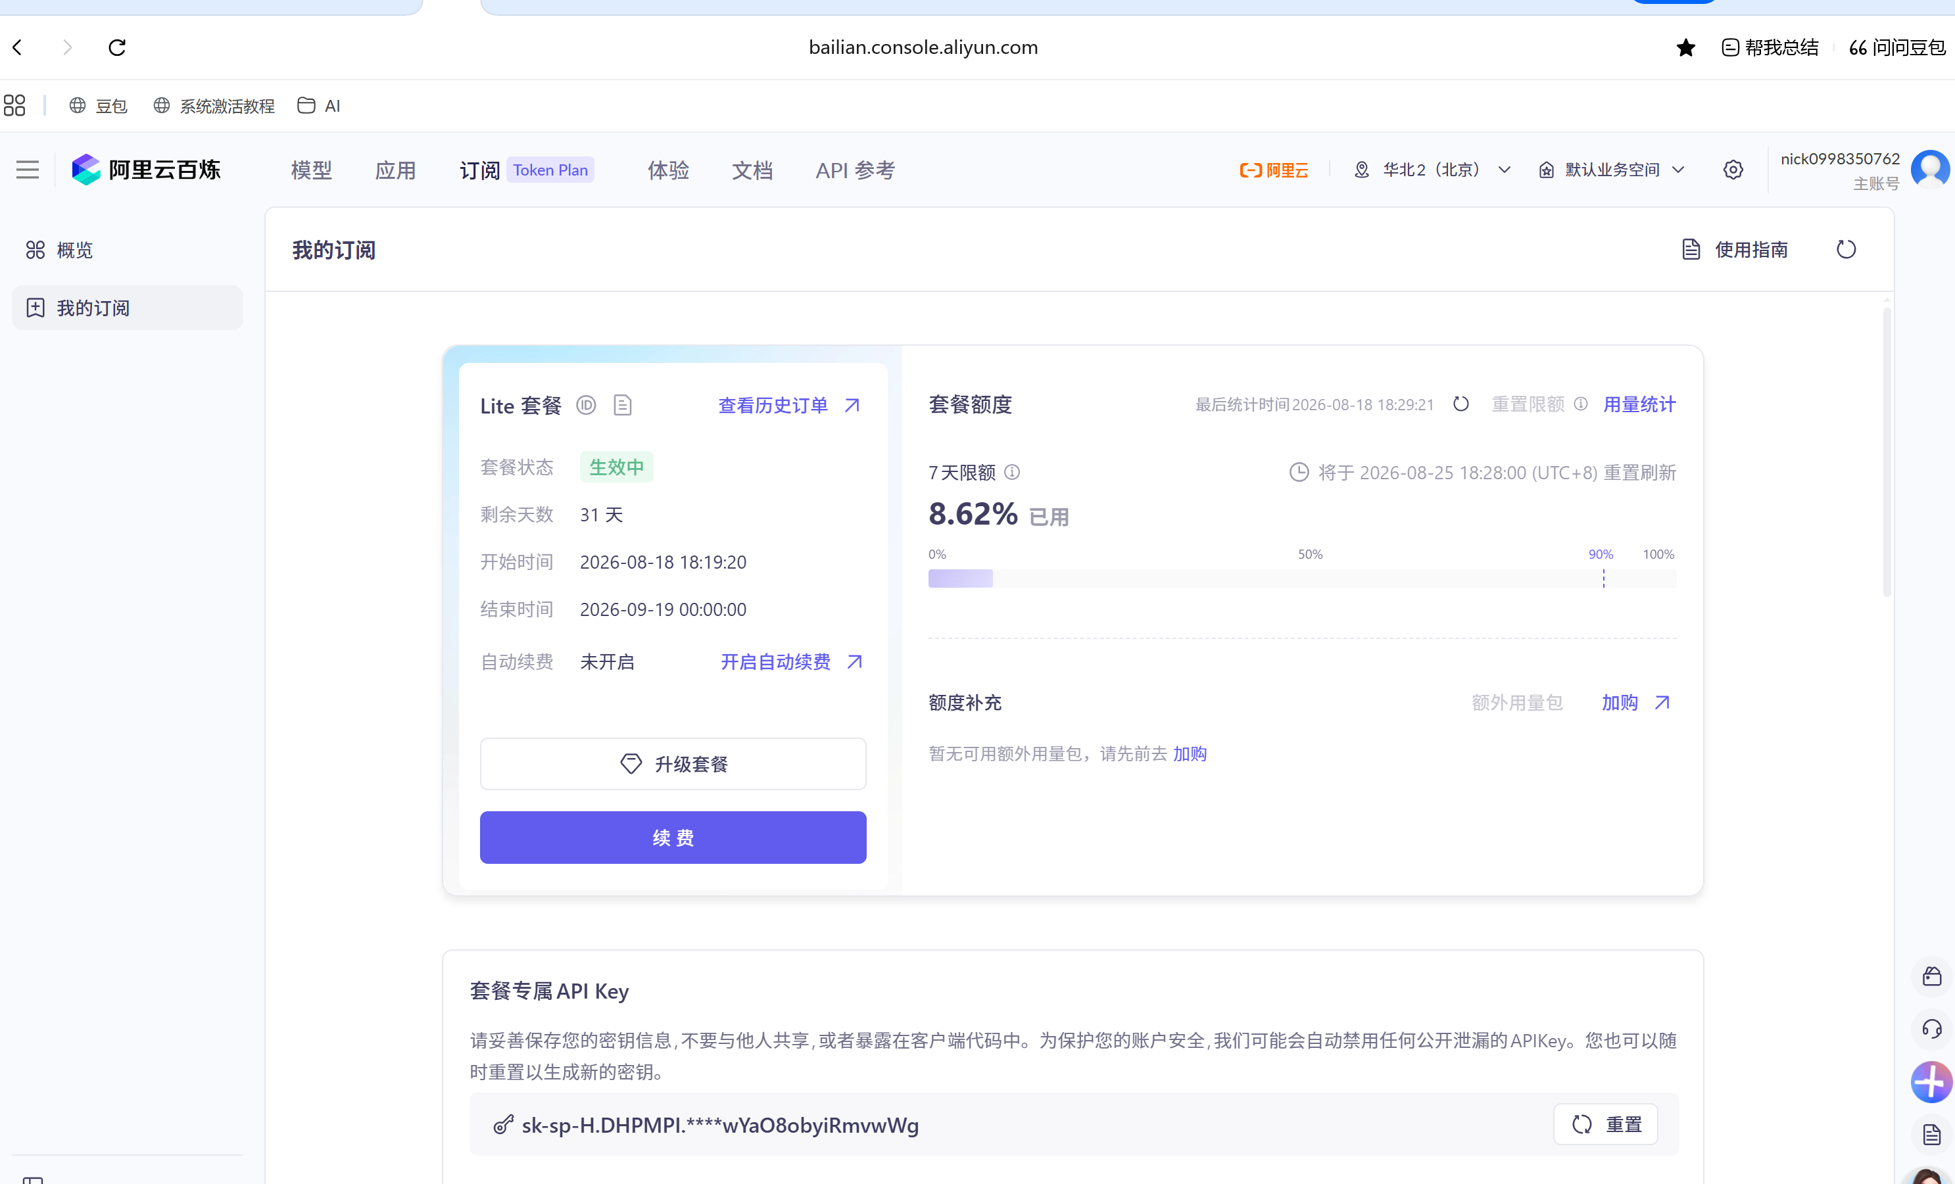This screenshot has height=1184, width=1955.
Task: Open the AI bookmark folder
Action: tap(319, 105)
